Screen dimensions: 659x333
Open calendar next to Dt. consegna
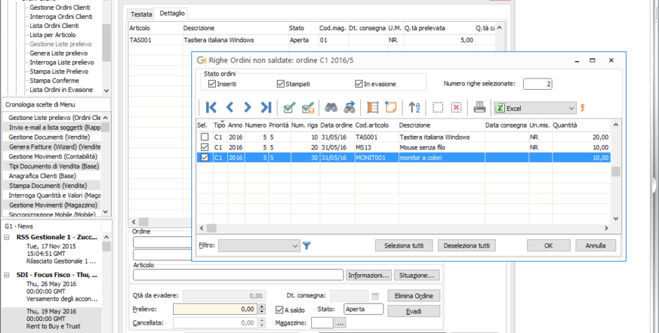375,296
